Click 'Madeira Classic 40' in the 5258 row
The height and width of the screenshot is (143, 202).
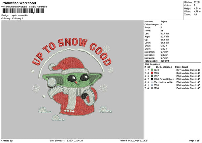point(191,88)
